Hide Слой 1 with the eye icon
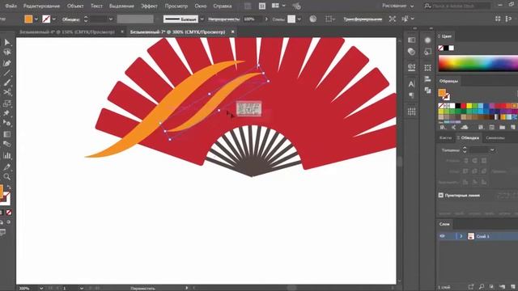Viewport: 518px width, 291px height. click(443, 236)
